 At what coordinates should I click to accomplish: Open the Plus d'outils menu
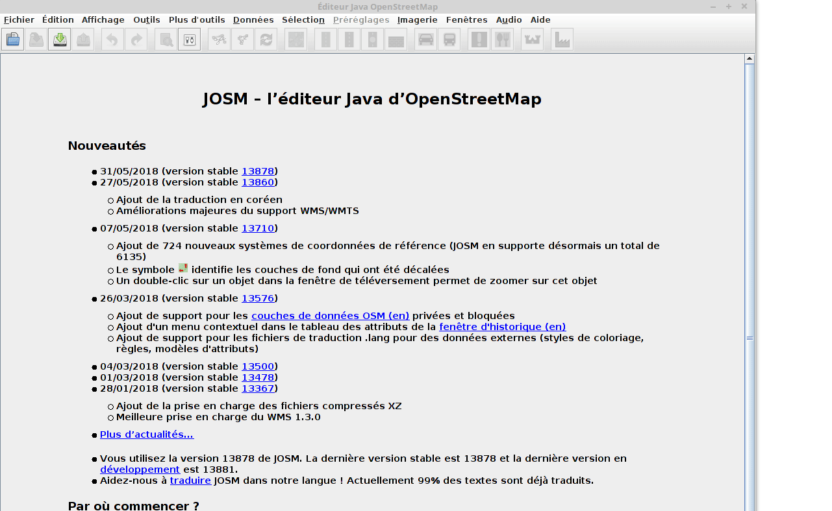pyautogui.click(x=197, y=19)
